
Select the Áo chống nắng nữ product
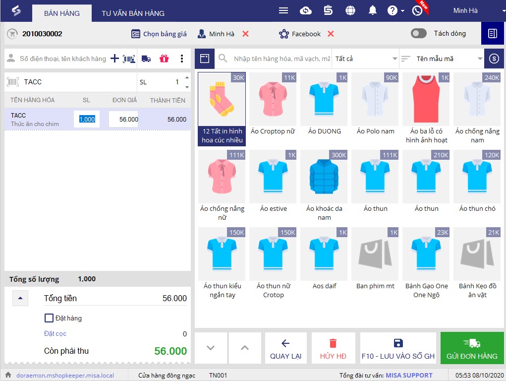click(x=222, y=186)
